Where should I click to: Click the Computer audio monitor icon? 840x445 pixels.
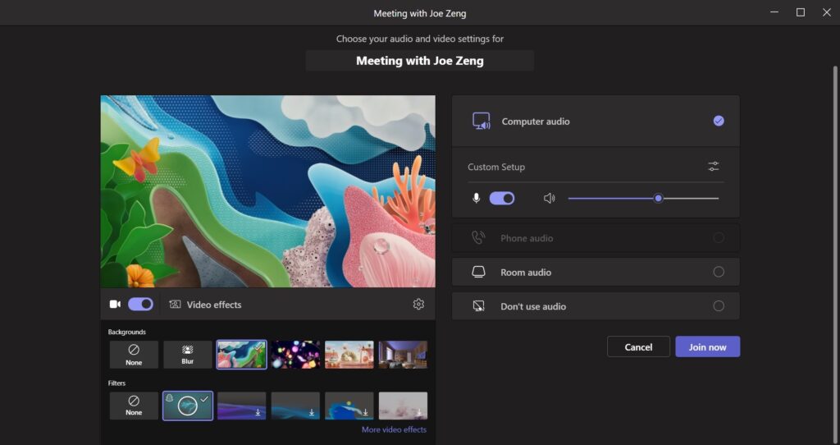[x=482, y=122]
